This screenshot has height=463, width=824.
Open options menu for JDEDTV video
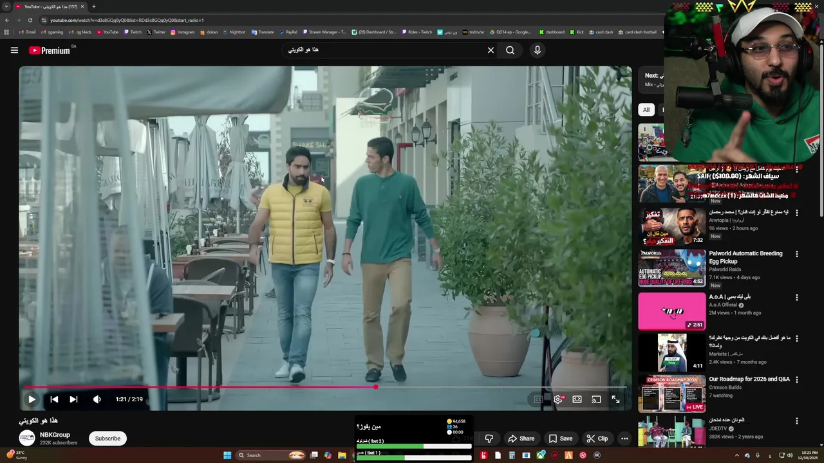797,422
